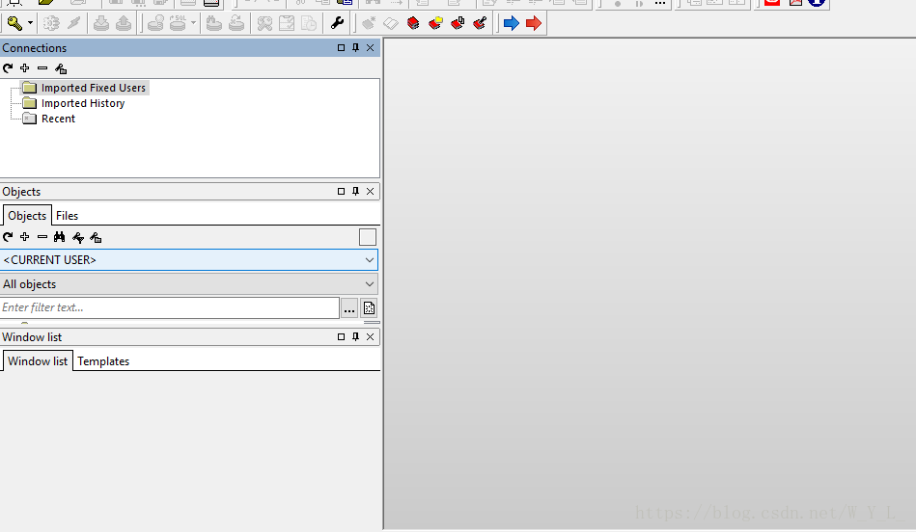This screenshot has height=532, width=916.
Task: Refresh the Connections panel
Action: [8, 68]
